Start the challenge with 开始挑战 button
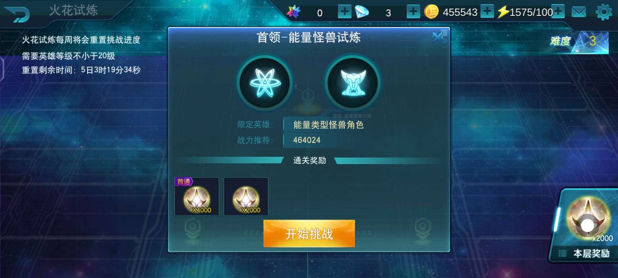 click(309, 234)
